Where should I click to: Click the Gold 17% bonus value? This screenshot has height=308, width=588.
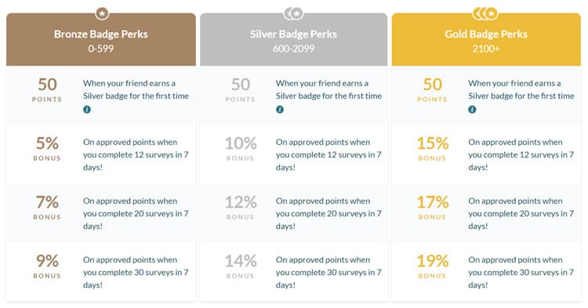tap(433, 202)
